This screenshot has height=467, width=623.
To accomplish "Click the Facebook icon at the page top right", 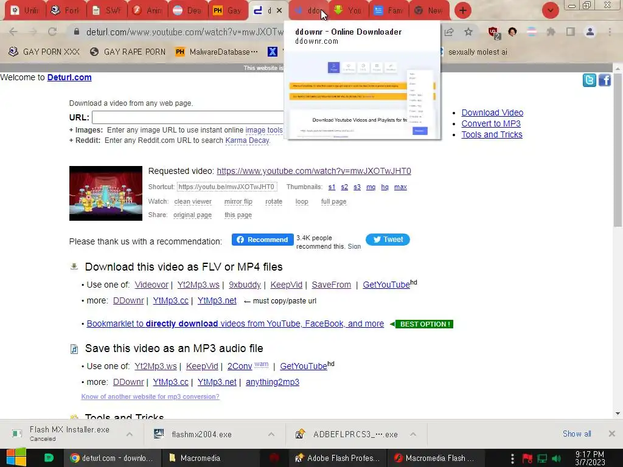I will click(x=604, y=80).
